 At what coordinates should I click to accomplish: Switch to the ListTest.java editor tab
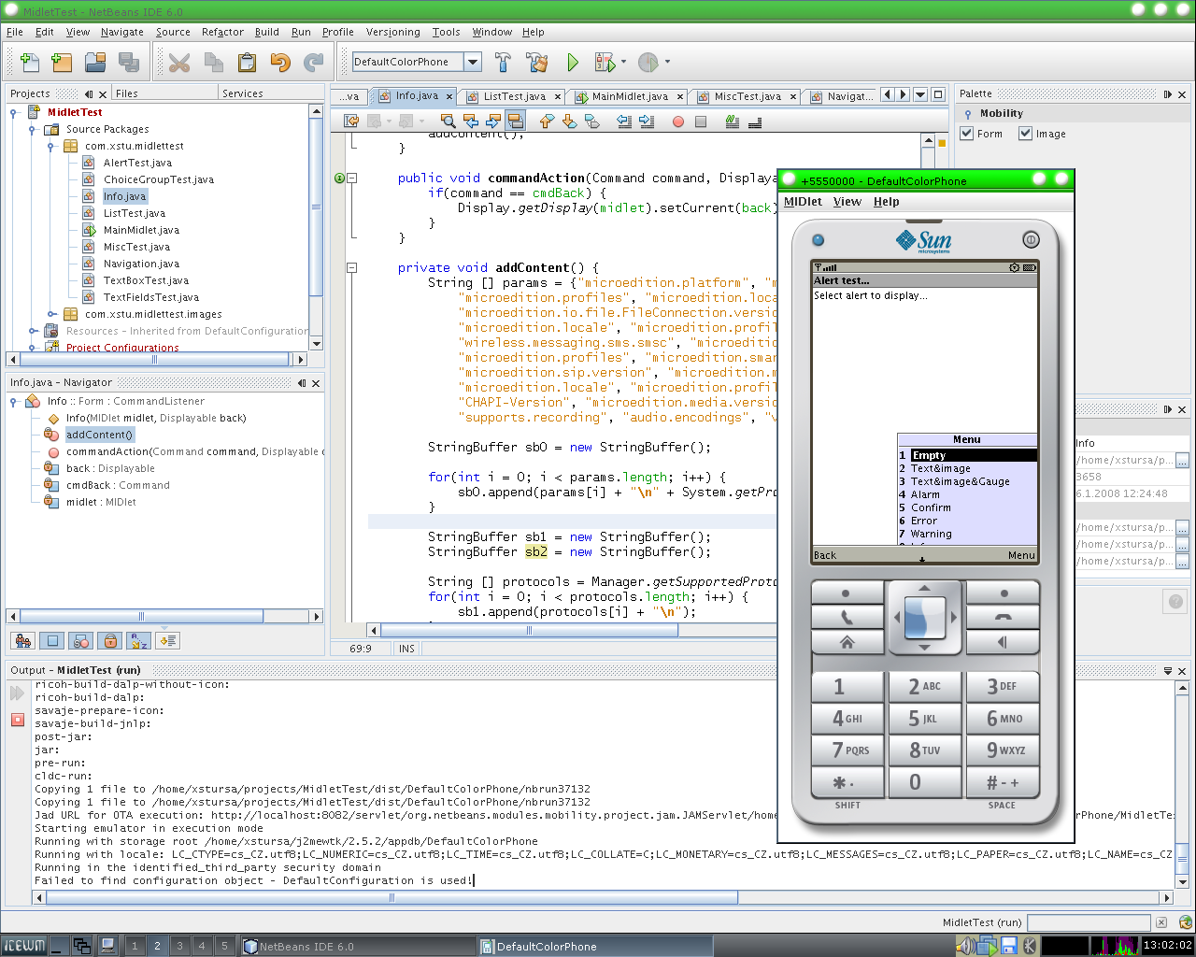point(514,95)
